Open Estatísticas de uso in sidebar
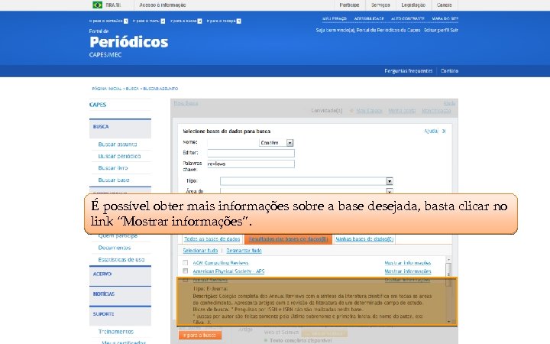This screenshot has height=344, width=550. [121, 260]
